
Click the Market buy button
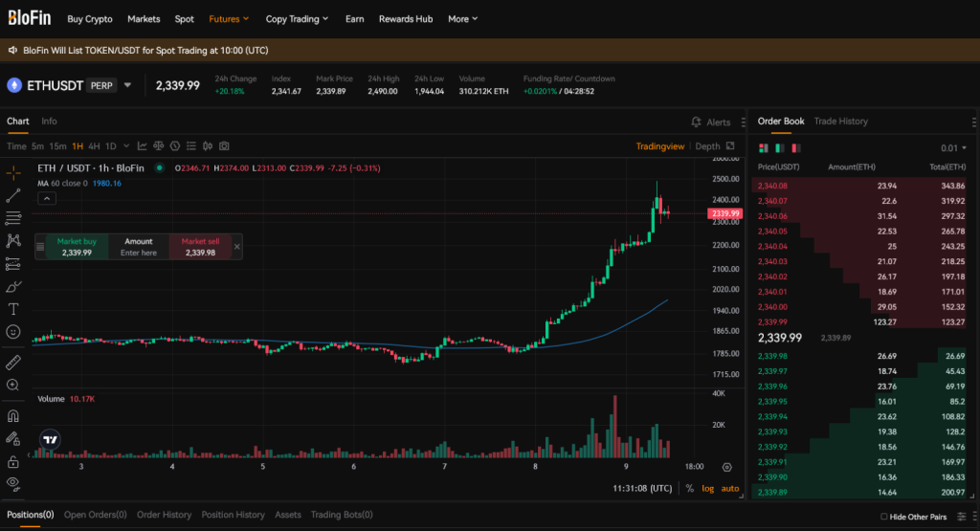(x=77, y=247)
